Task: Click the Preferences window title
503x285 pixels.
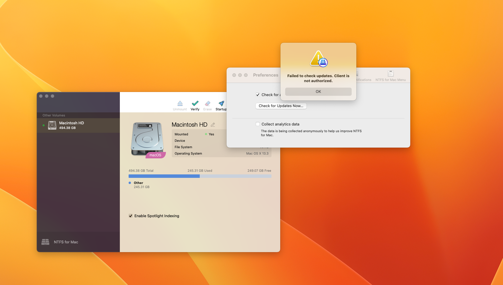Action: pos(266,75)
